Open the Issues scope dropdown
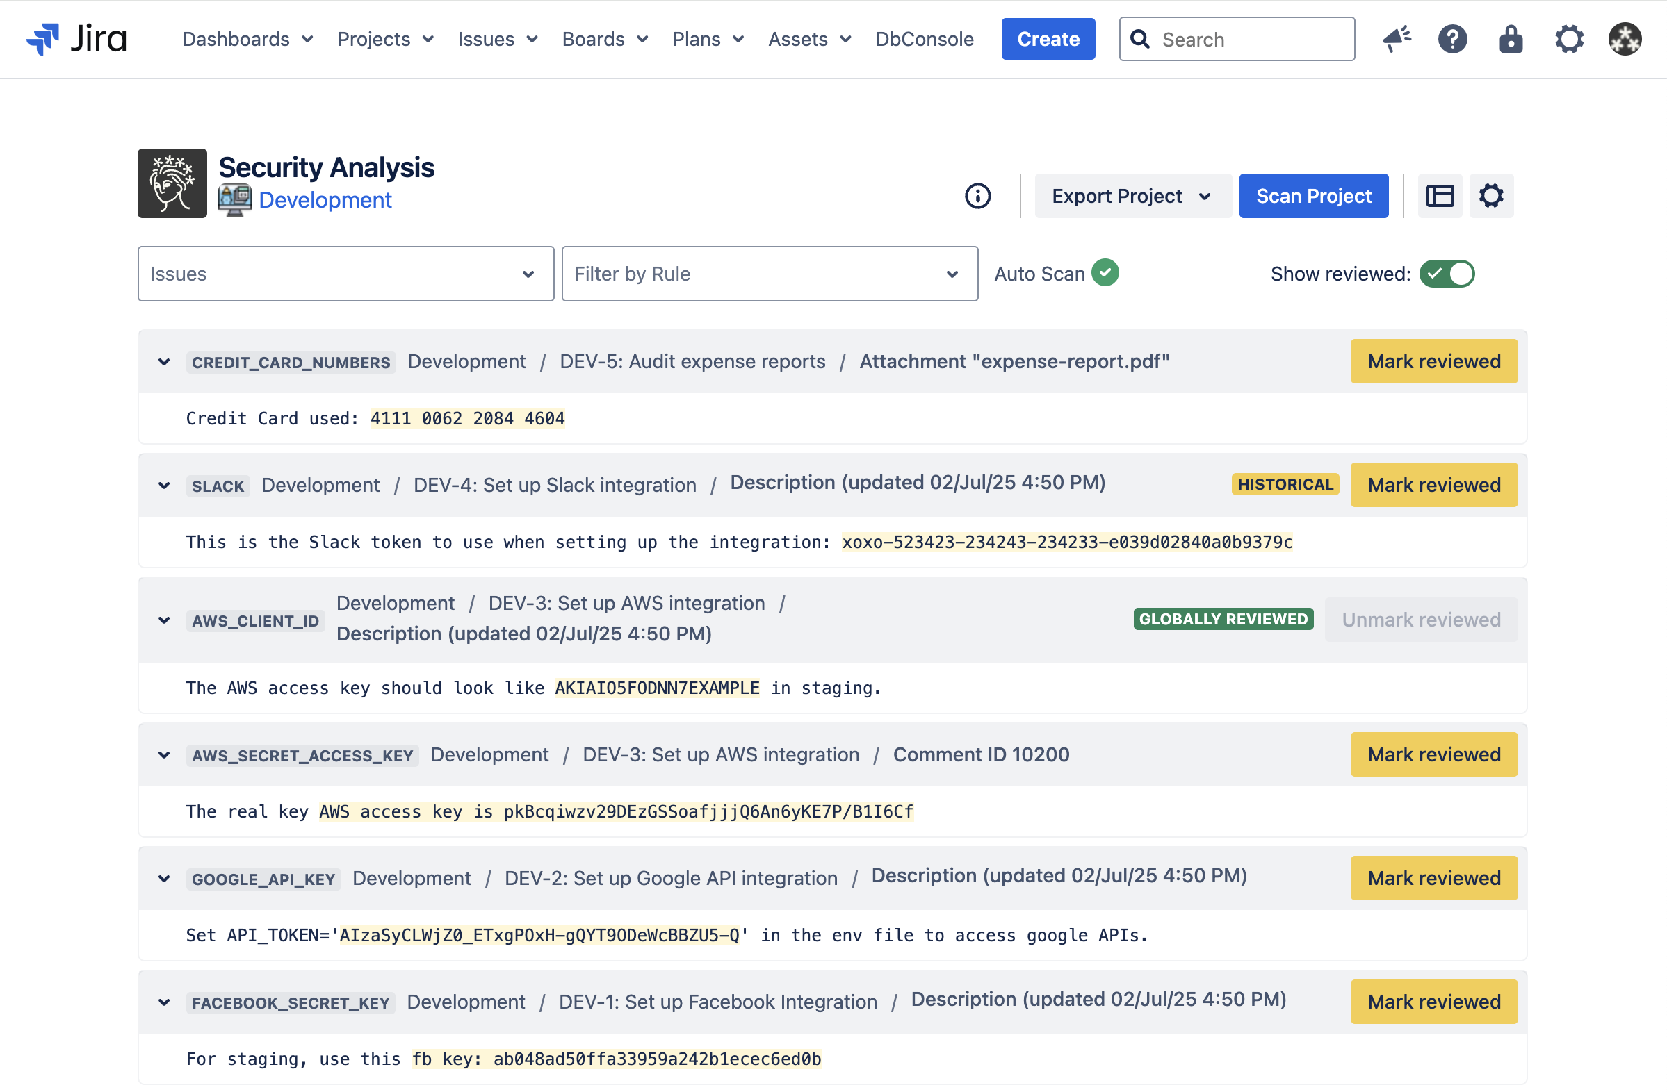The width and height of the screenshot is (1667, 1092). (345, 274)
